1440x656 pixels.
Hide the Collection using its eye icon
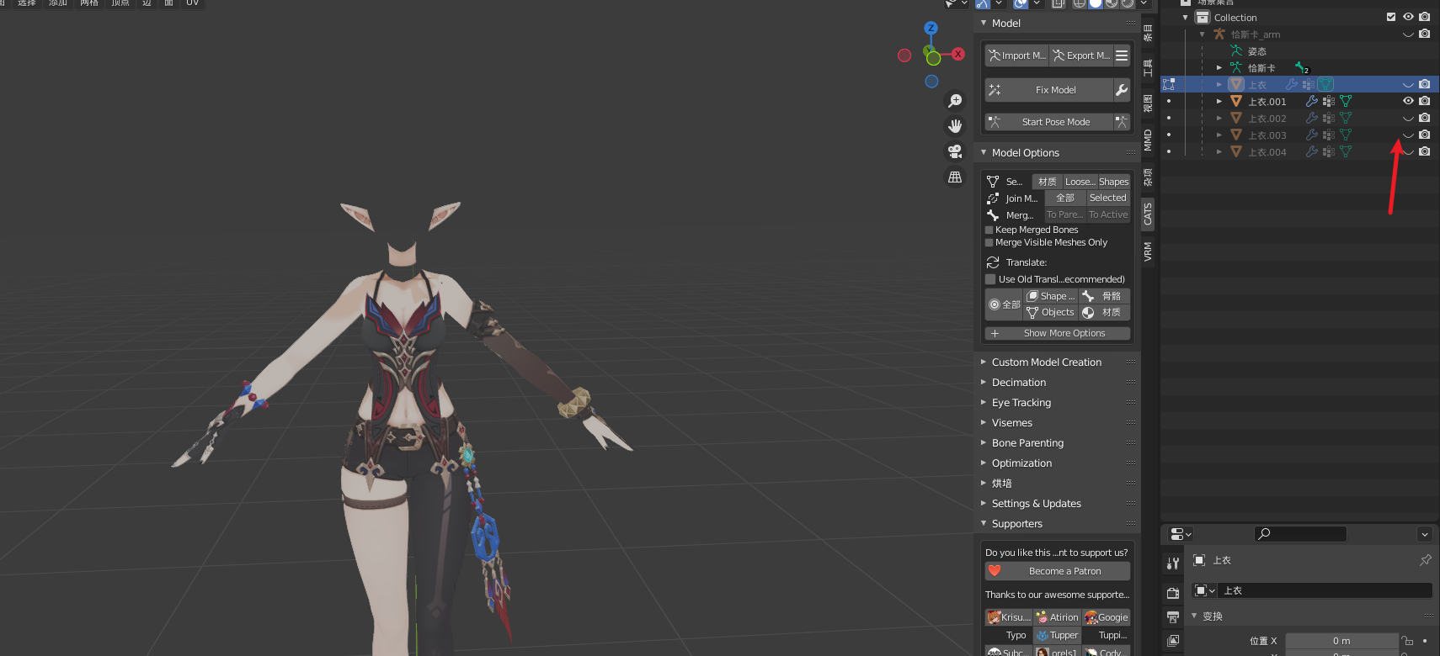1408,17
